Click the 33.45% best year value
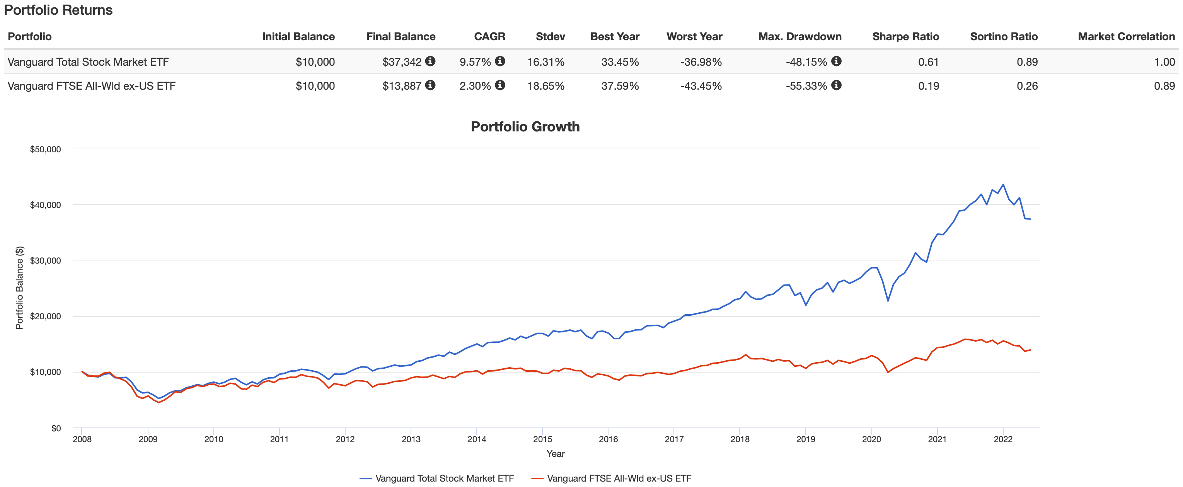 click(620, 62)
